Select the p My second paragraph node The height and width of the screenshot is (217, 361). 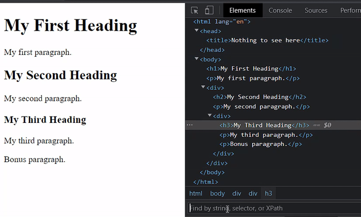(261, 107)
